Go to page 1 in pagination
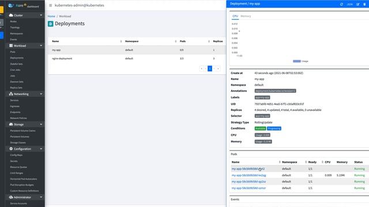This screenshot has height=207, width=369. pos(210,68)
